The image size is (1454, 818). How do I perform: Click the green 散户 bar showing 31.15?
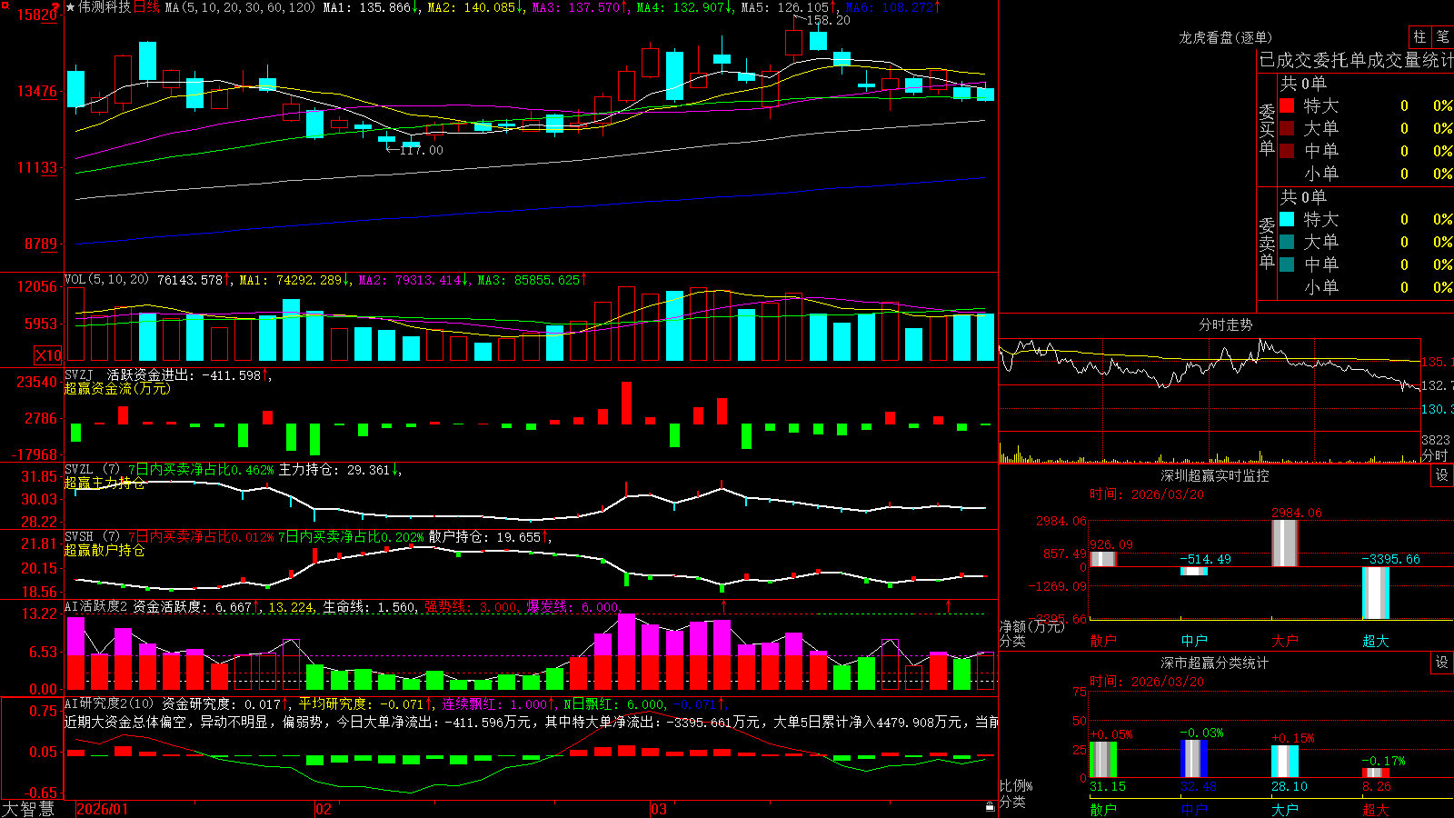coord(1102,760)
